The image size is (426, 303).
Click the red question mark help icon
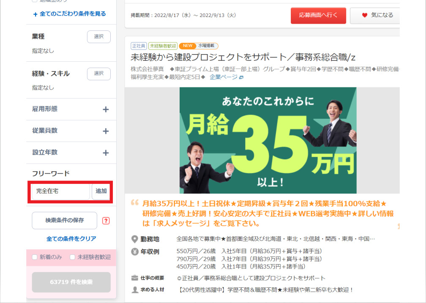[106, 221]
